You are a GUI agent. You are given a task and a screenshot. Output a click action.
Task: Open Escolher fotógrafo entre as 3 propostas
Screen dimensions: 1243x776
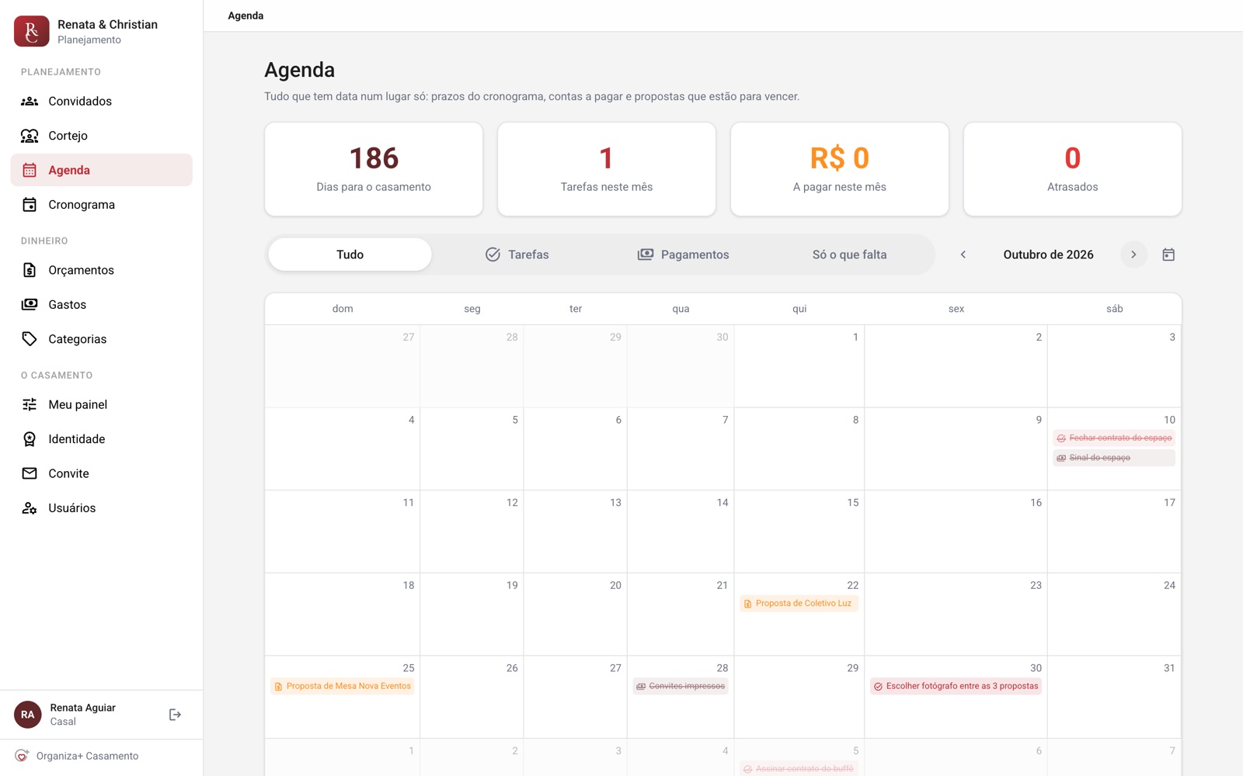pos(956,686)
